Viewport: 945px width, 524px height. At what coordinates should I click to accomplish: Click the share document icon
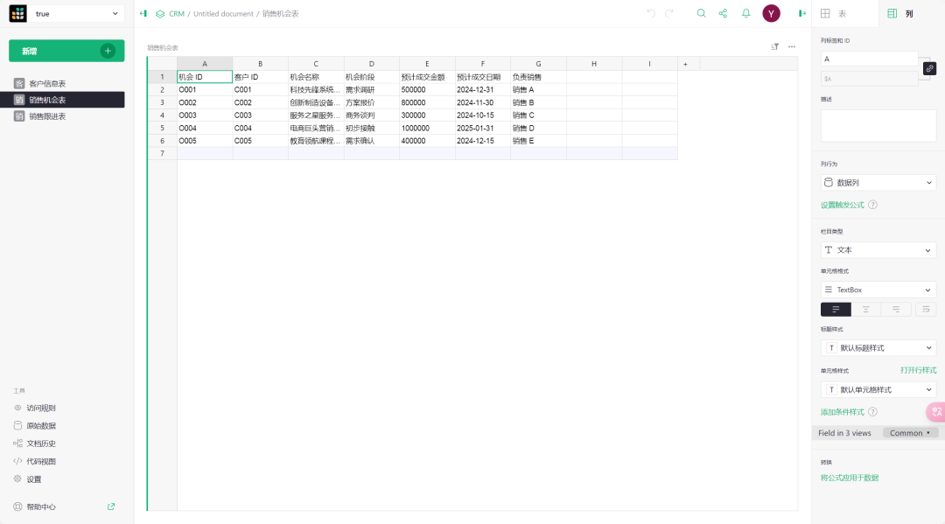723,13
